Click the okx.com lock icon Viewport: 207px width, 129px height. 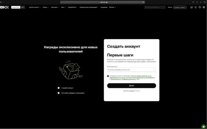107,2
